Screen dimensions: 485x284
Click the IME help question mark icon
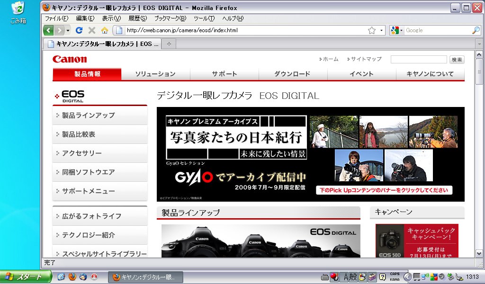click(382, 277)
